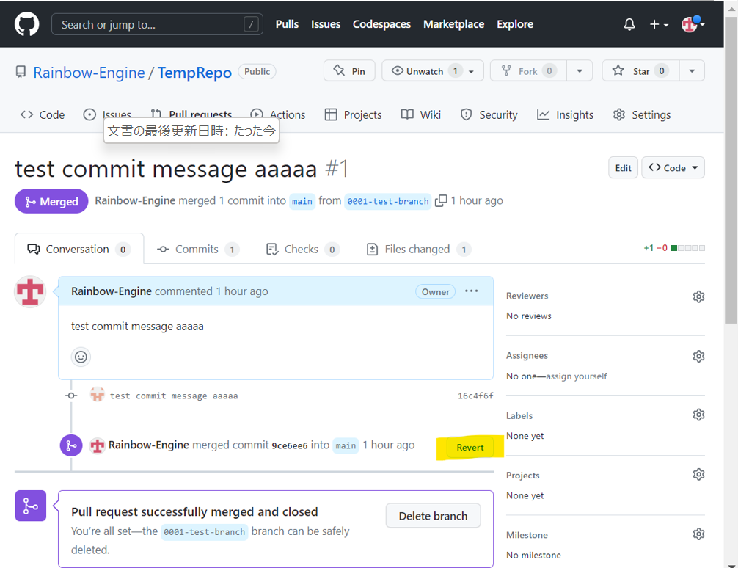The height and width of the screenshot is (568, 738).
Task: Switch to the Commits tab
Action: pos(198,250)
